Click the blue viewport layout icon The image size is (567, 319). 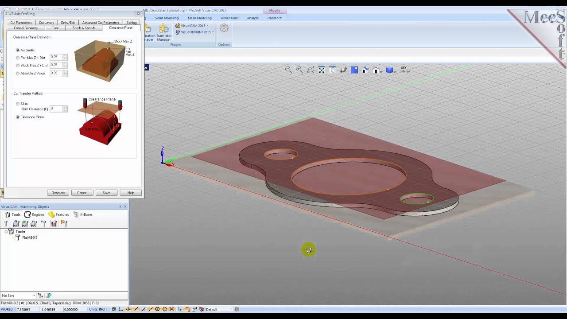(x=354, y=70)
